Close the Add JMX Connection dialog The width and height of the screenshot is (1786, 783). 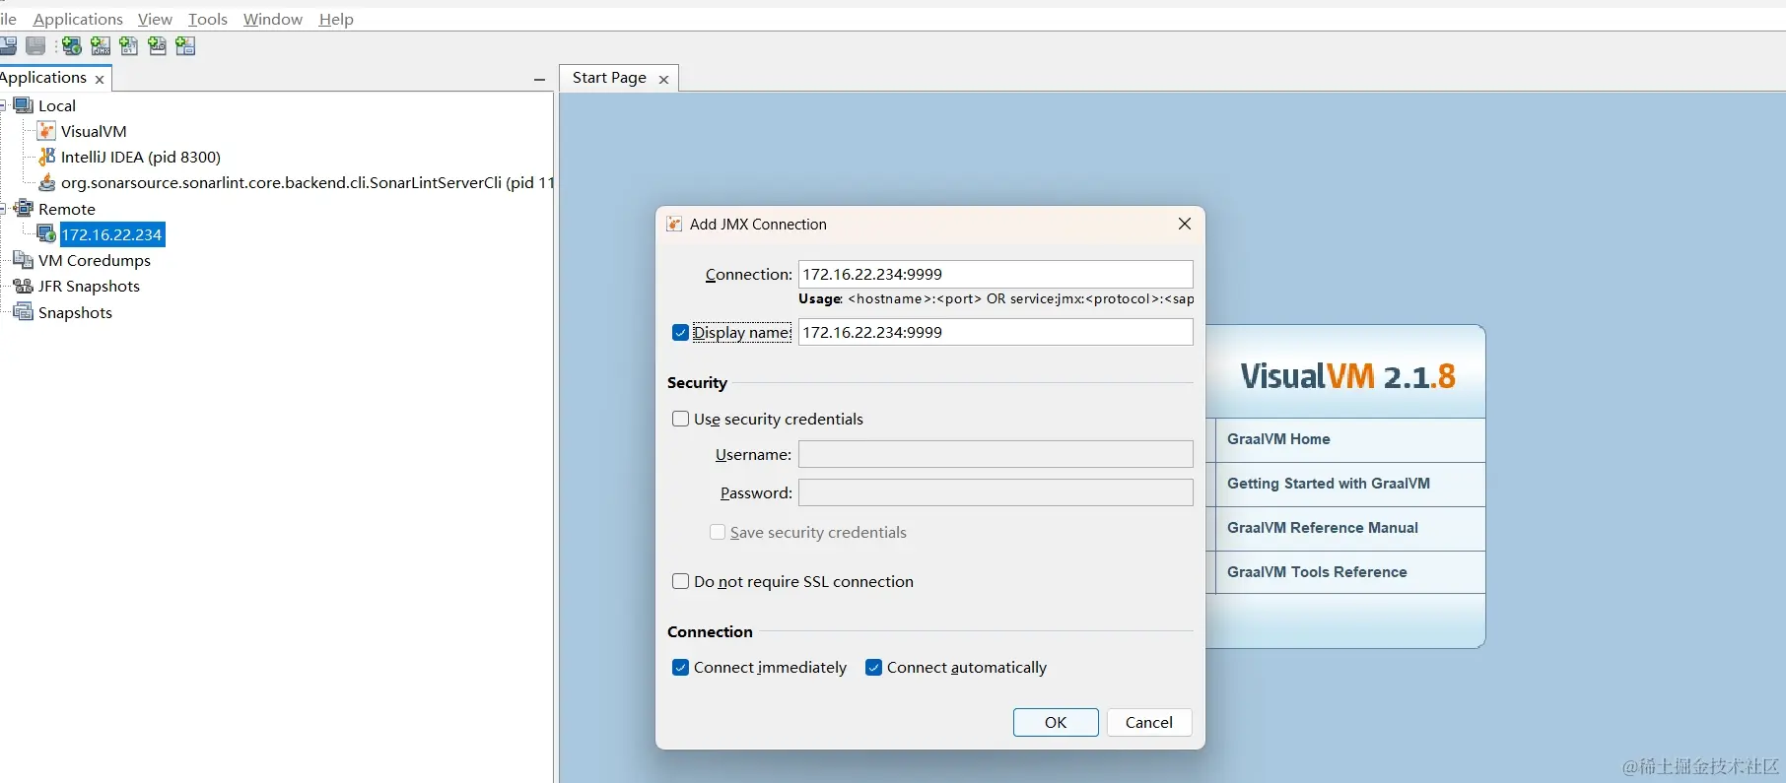1185,224
